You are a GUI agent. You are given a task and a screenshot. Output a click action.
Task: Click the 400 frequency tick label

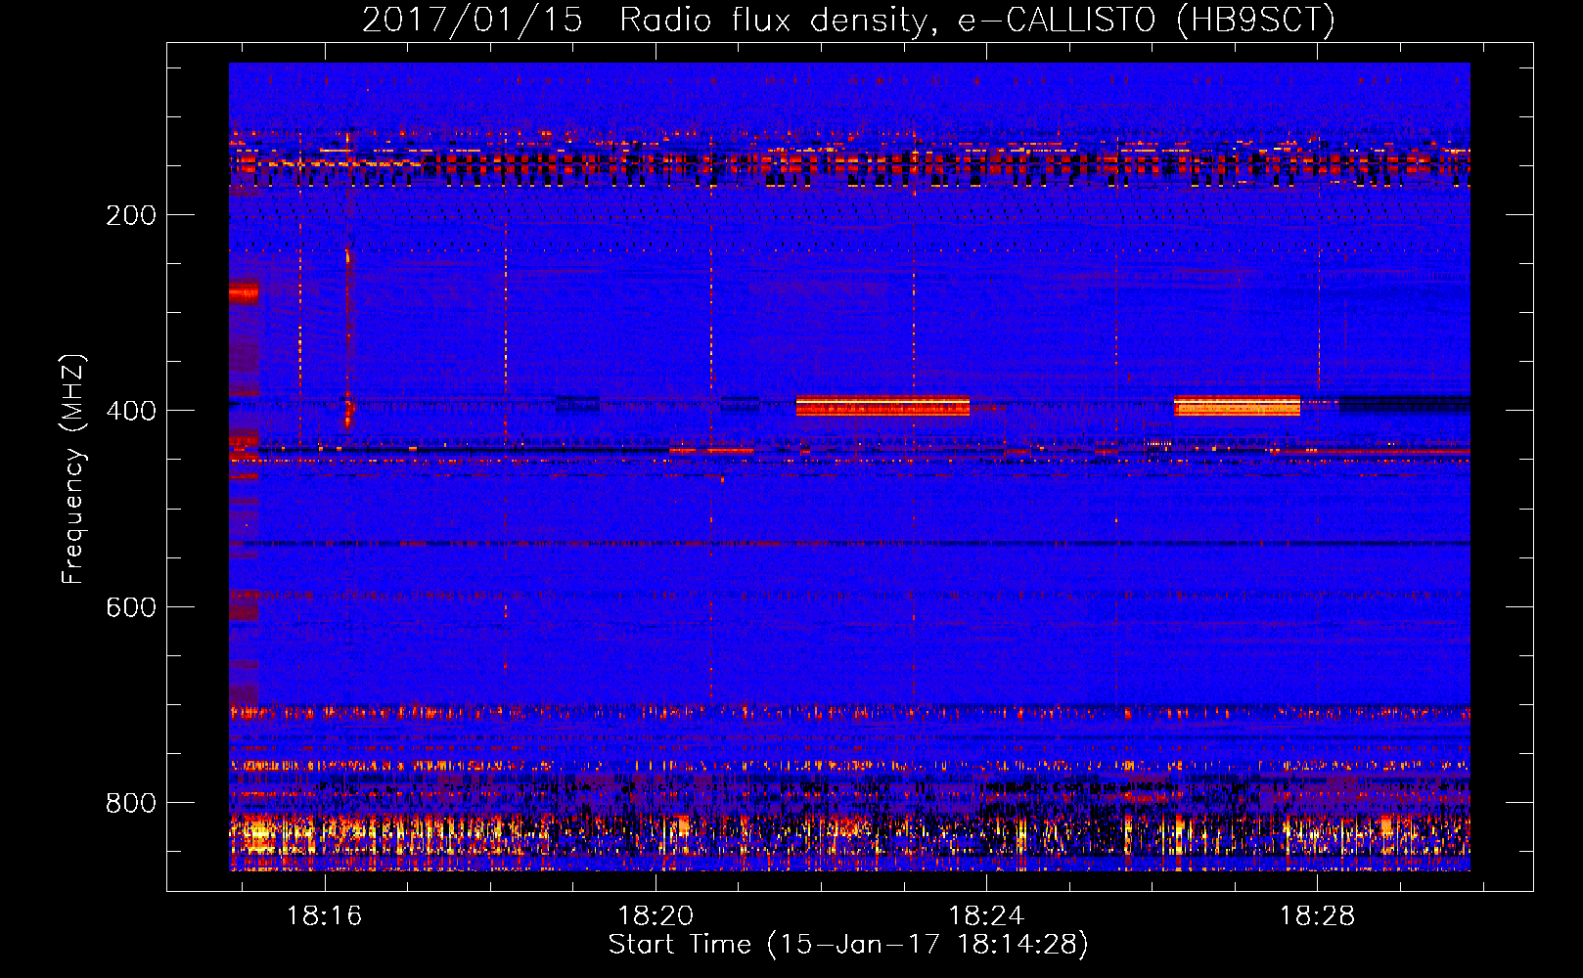131,411
